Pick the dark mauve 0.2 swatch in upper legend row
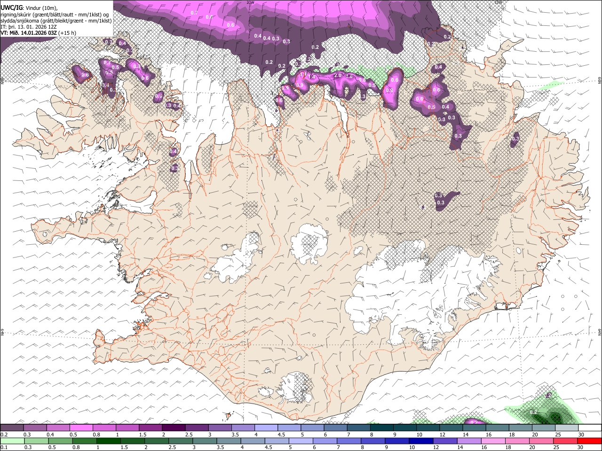The image size is (602, 451). [12, 428]
